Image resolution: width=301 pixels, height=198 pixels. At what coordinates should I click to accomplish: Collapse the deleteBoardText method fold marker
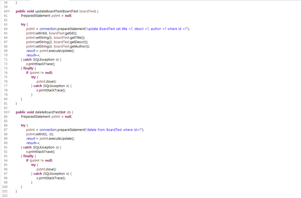tap(8, 112)
